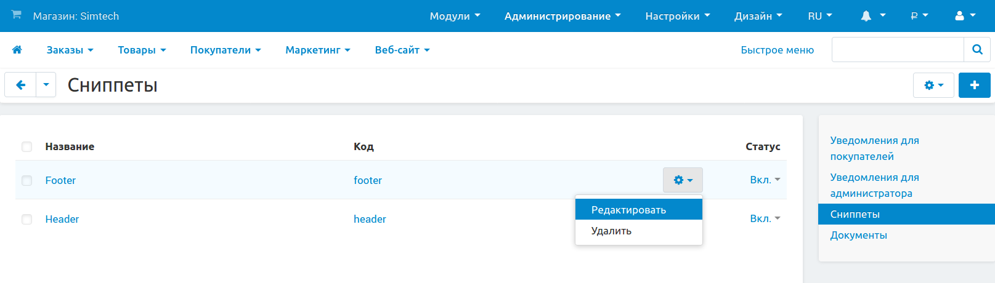Click the search magnifier button

tap(977, 50)
